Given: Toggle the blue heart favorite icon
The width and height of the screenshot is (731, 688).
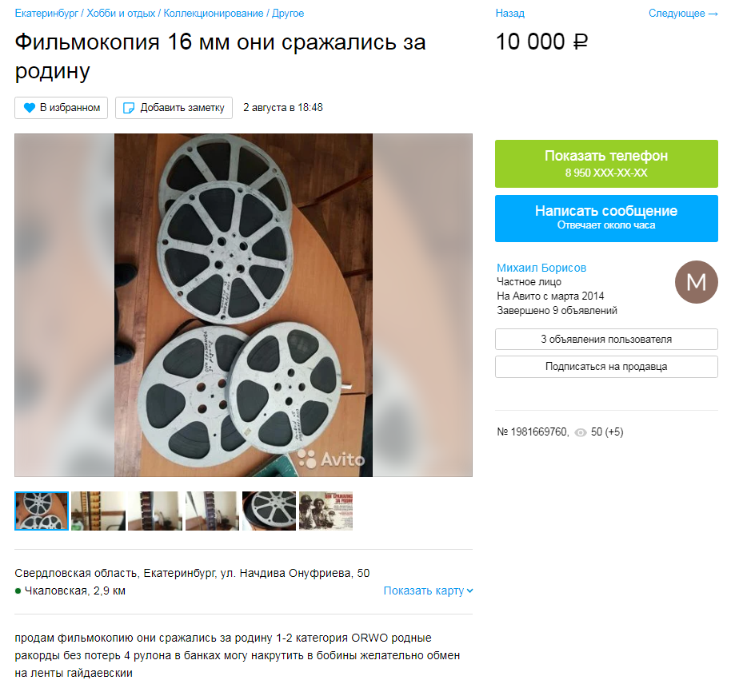Looking at the screenshot, I should coord(30,108).
